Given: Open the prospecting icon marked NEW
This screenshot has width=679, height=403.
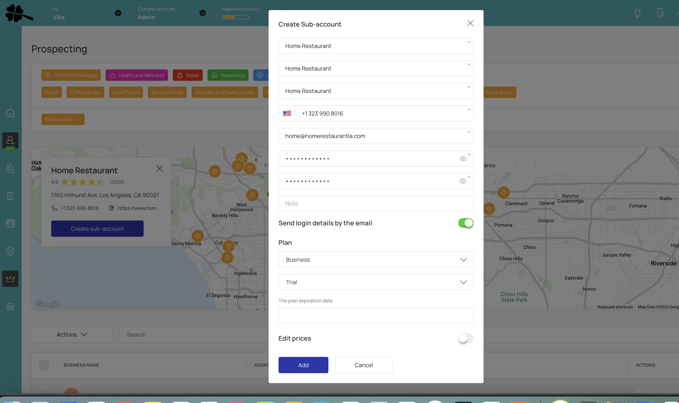Looking at the screenshot, I should pyautogui.click(x=10, y=141).
